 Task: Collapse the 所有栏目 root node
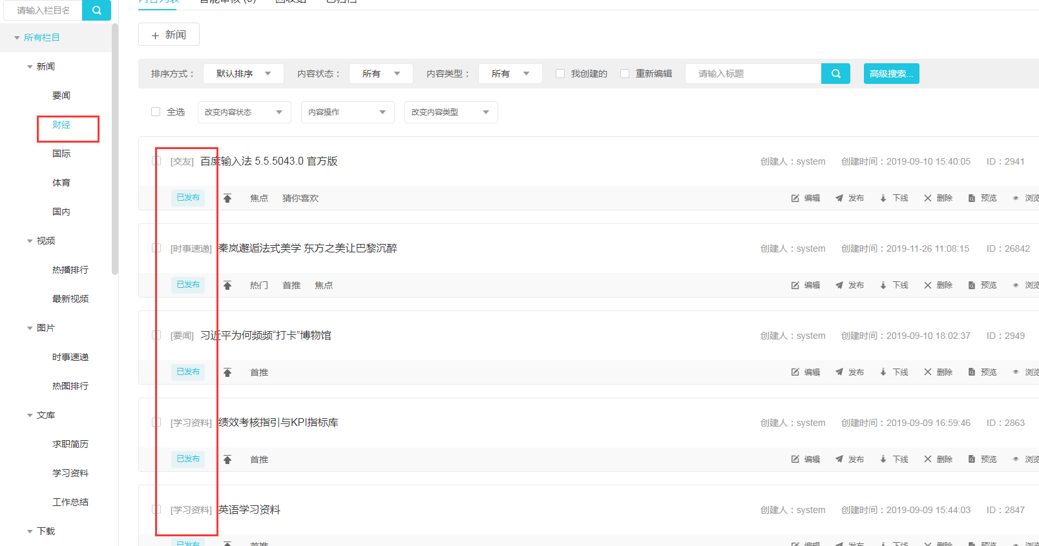pyautogui.click(x=17, y=38)
